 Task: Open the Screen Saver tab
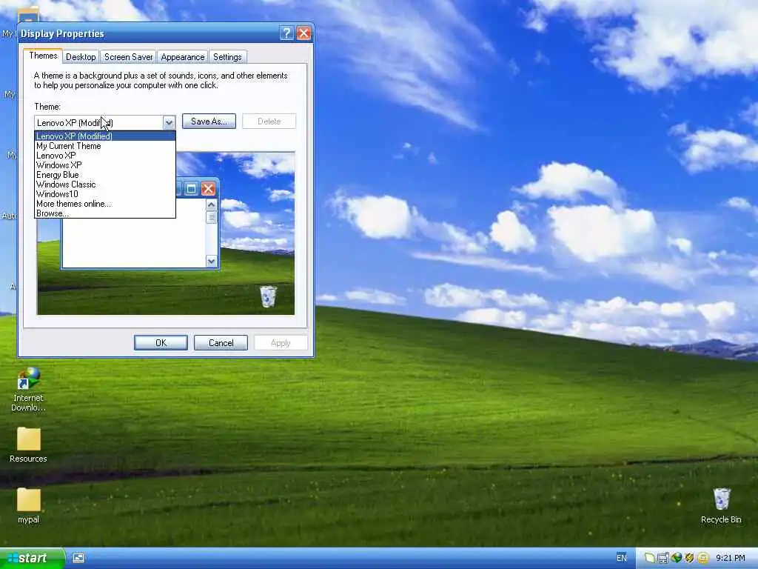pyautogui.click(x=129, y=57)
